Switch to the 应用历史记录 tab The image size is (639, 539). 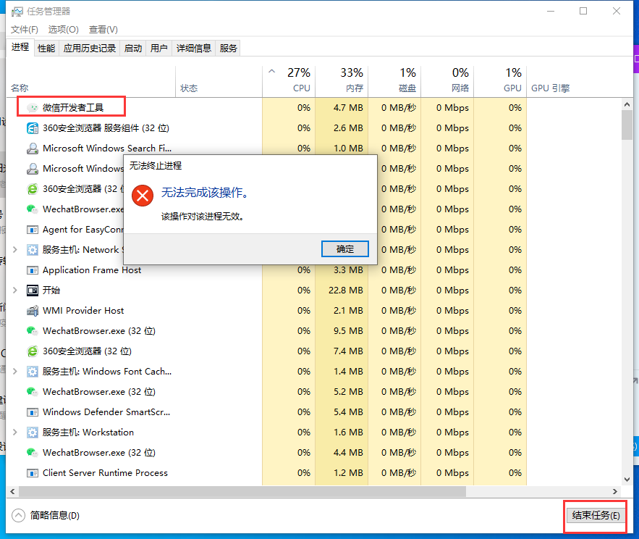point(90,48)
